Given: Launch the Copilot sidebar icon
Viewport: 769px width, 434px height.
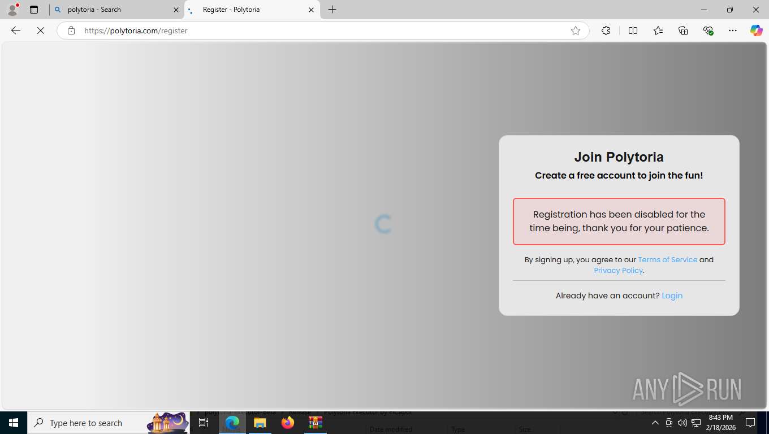Looking at the screenshot, I should point(756,31).
